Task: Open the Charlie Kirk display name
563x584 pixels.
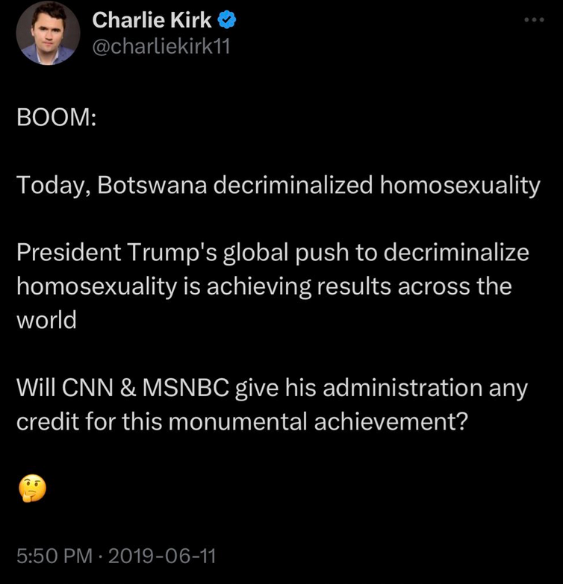Action: pos(152,19)
